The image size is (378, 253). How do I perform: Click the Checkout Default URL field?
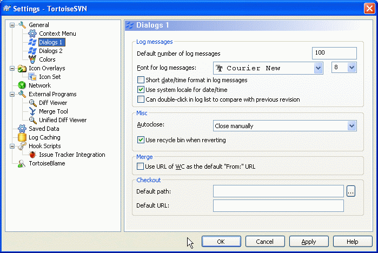click(x=278, y=205)
